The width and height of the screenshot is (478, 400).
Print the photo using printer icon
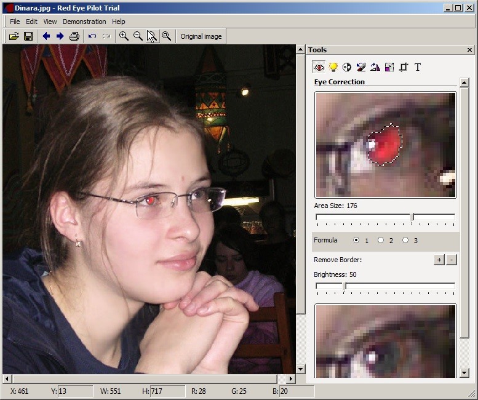74,36
